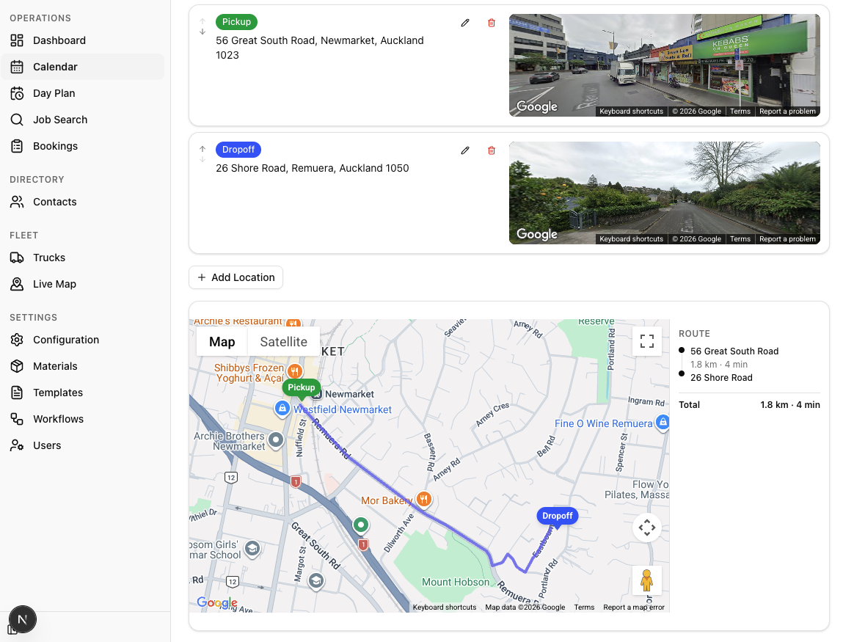
Task: Select route stop 56 Great South Road
Action: click(x=734, y=351)
